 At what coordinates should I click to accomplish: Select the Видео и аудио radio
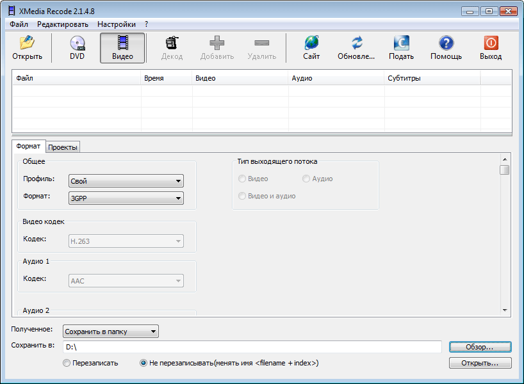point(267,196)
